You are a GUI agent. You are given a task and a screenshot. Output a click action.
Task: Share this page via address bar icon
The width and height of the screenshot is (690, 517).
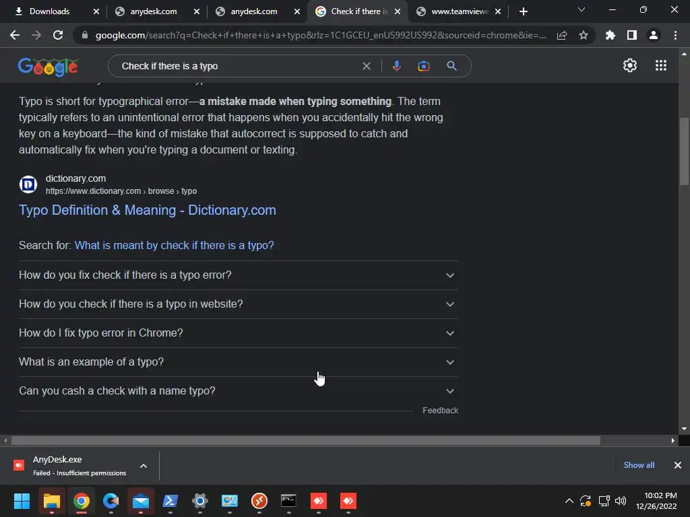562,35
